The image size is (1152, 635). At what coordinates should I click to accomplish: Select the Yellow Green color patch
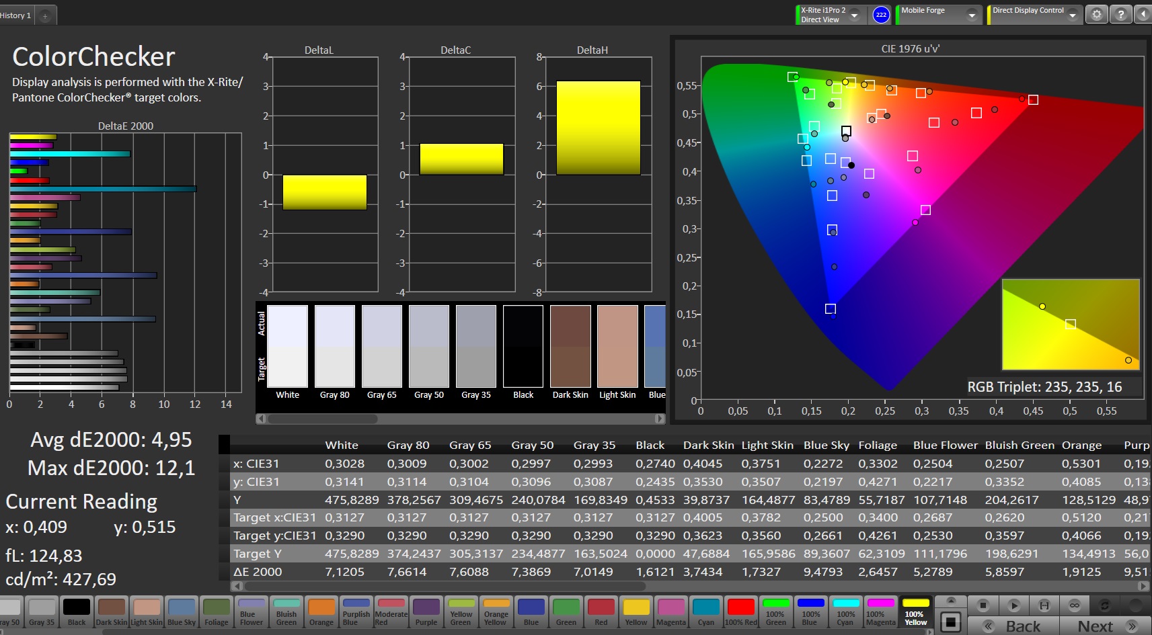461,612
